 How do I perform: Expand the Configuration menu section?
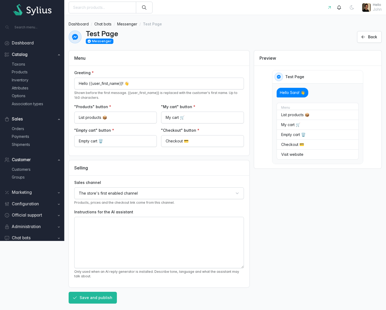click(59, 204)
